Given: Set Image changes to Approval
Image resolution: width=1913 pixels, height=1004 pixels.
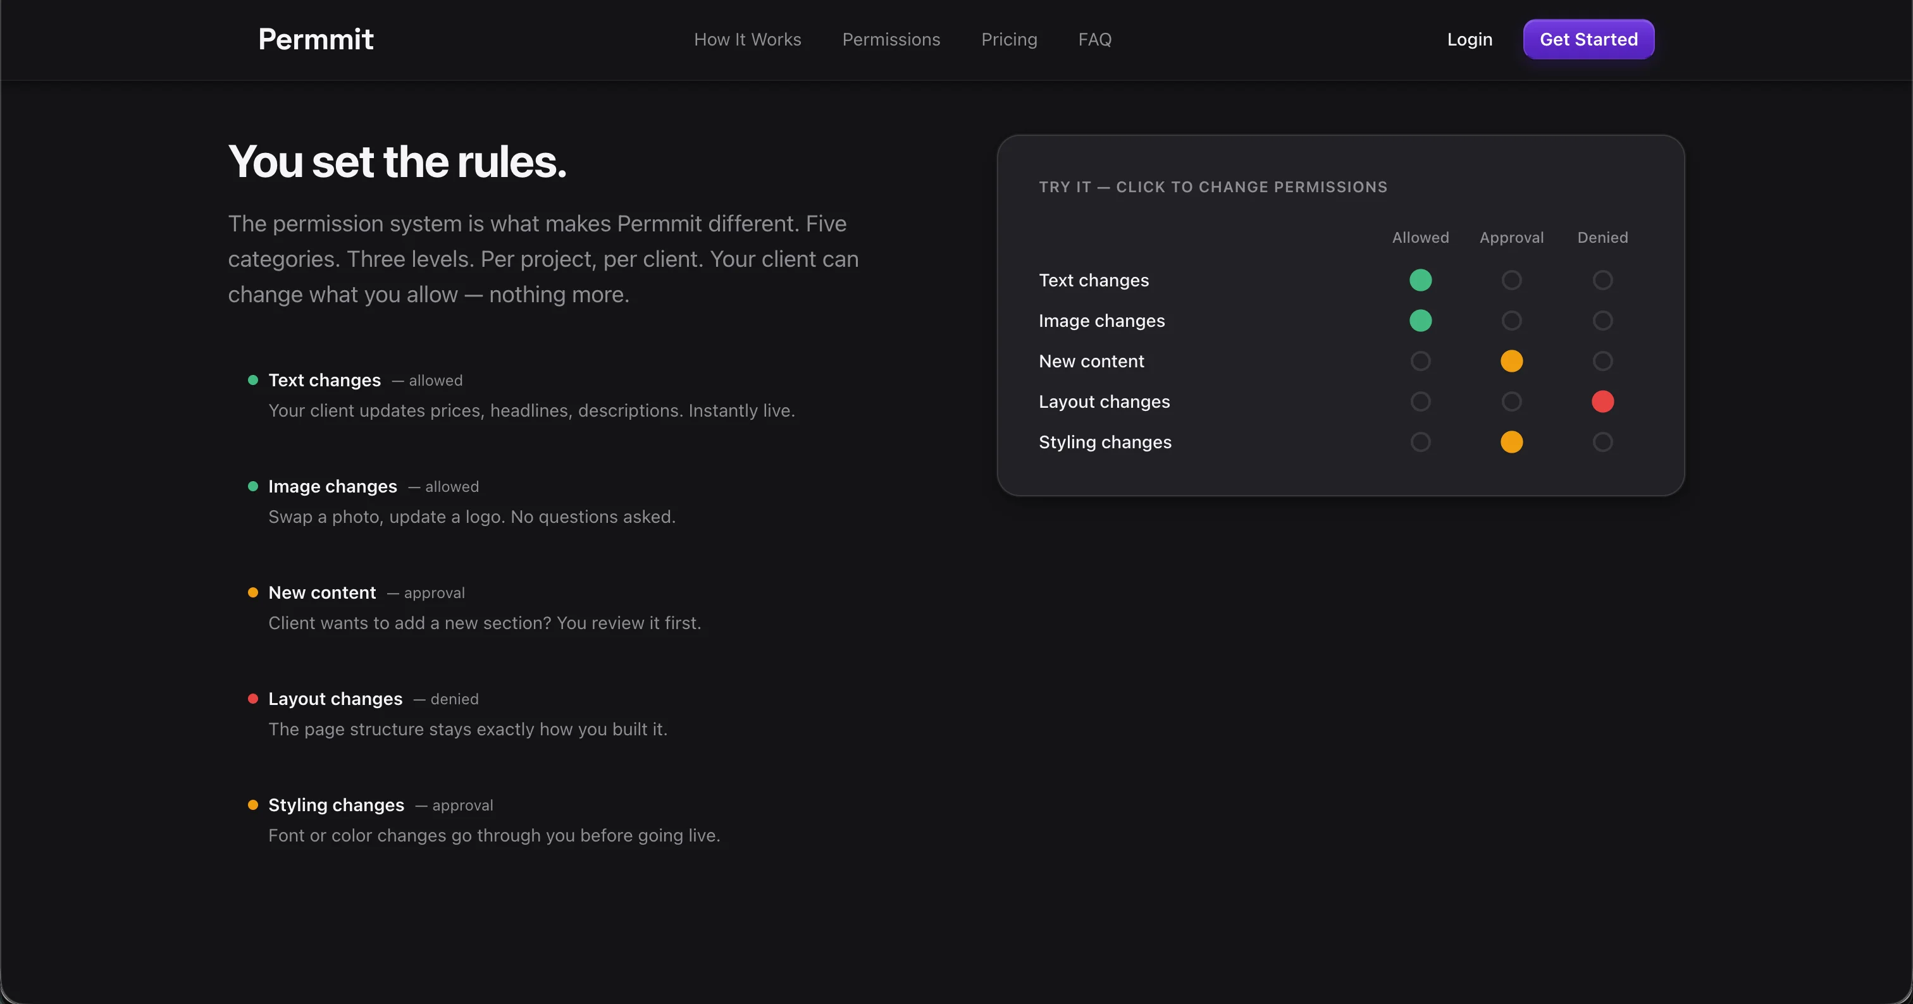Looking at the screenshot, I should coord(1511,321).
